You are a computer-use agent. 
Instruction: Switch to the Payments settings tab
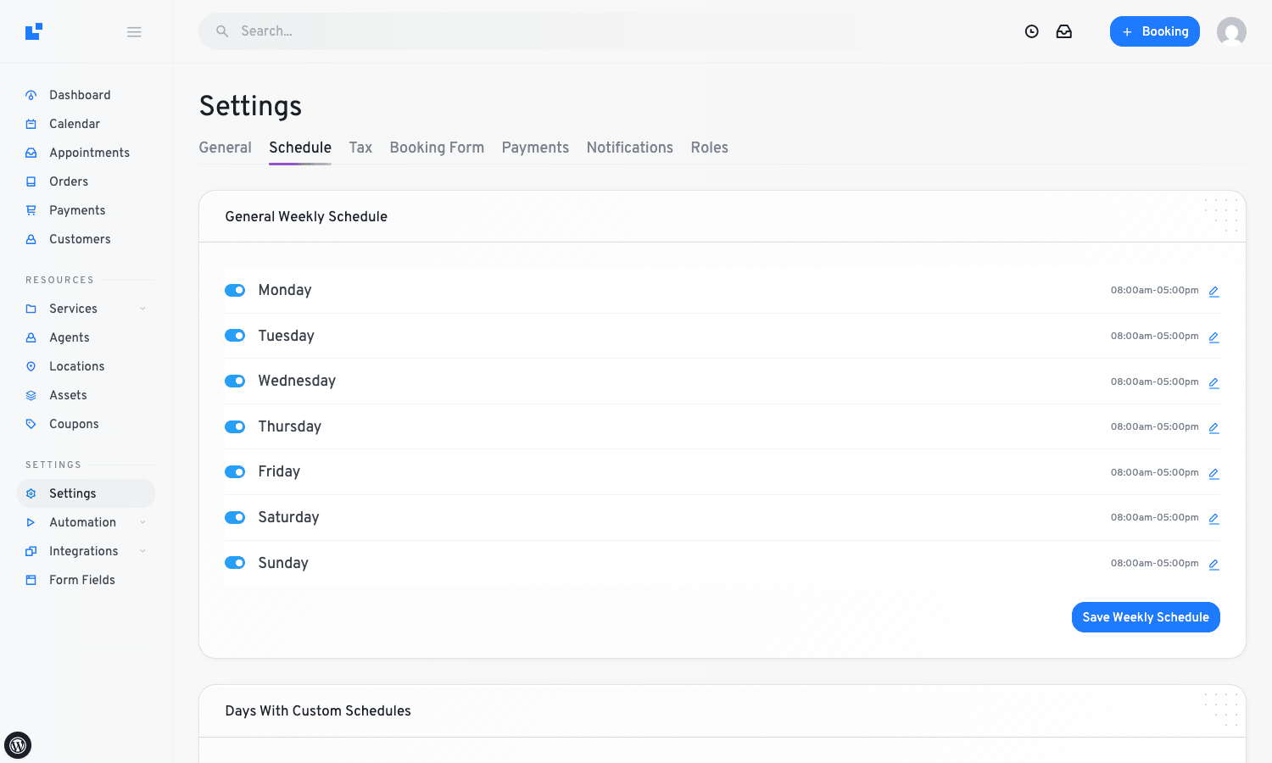point(535,148)
